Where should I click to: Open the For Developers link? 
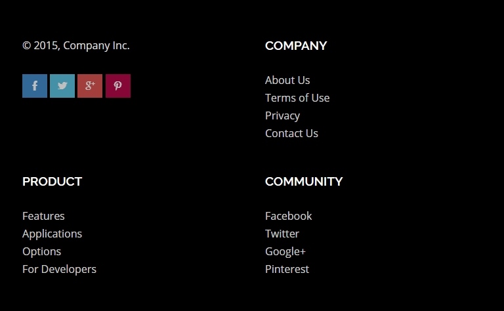coord(59,269)
